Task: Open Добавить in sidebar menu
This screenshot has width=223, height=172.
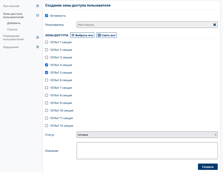Action: coord(14,23)
